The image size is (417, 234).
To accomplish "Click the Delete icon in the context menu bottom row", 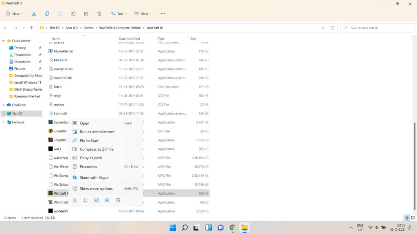I will pyautogui.click(x=118, y=200).
